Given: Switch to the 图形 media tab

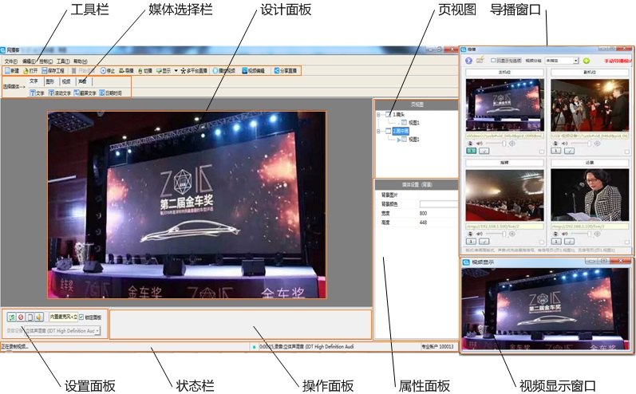Looking at the screenshot, I should click(50, 81).
